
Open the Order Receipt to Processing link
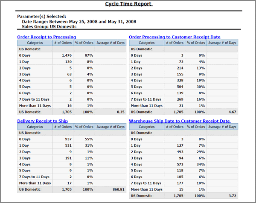click(x=47, y=37)
